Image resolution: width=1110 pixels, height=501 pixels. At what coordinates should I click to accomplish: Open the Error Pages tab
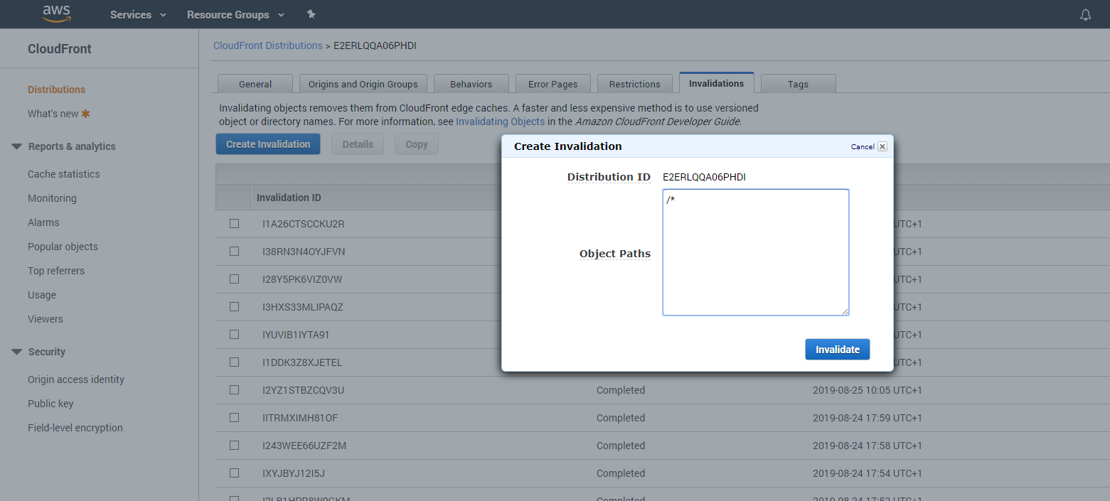(553, 84)
